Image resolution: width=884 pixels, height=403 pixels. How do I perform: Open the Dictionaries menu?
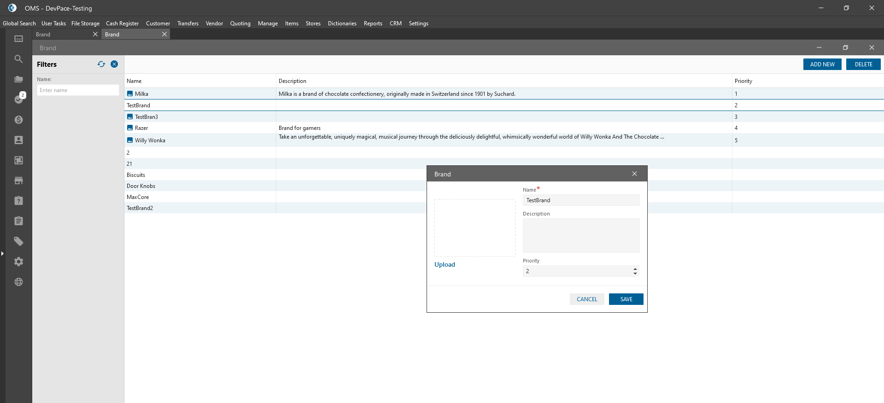[342, 23]
